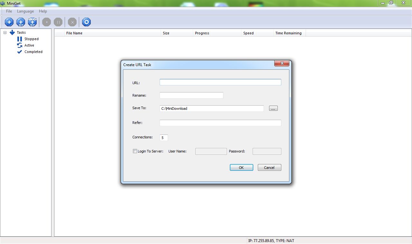412x244 pixels.
Task: Click the "URL:" label in dialog
Action: coord(136,83)
